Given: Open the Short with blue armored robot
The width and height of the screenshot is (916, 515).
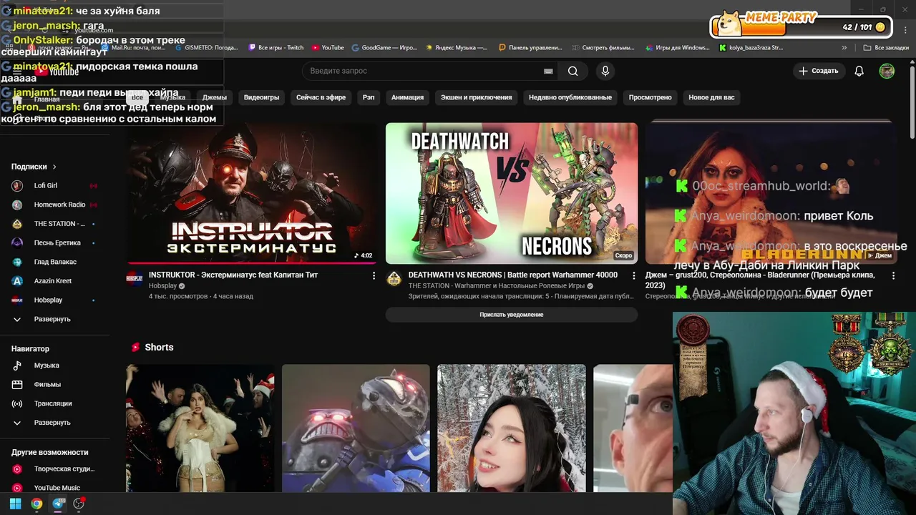Looking at the screenshot, I should (356, 428).
